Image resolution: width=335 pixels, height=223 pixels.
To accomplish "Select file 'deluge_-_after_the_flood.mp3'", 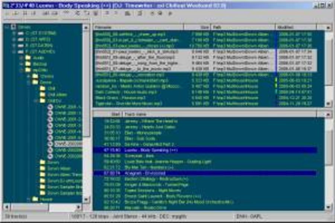I will point(205,57).
